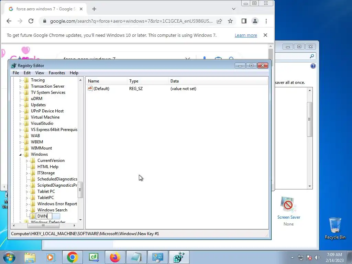This screenshot has width=352, height=264.
Task: Open Windows Media Player from taskbar
Action: 51,257
